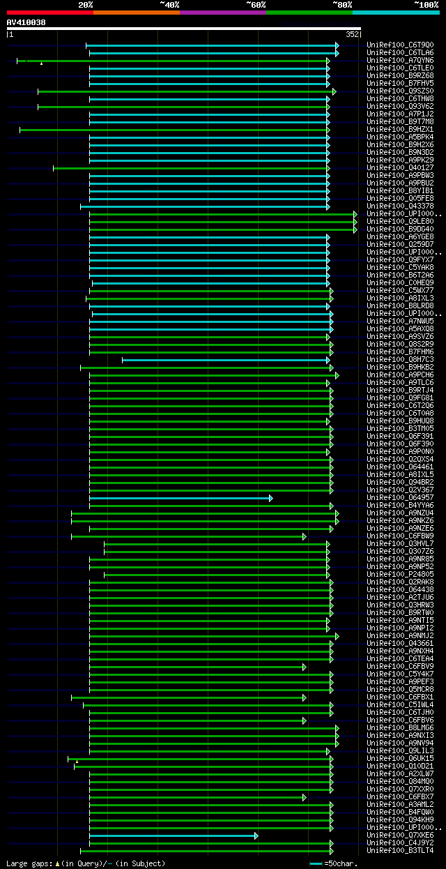Select the UniRef100_Q6UK15 entry
Viewport: 446px width, 869px height.
(x=400, y=759)
